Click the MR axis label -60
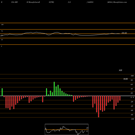Viewport: 135px width, 135px height. 132,110
